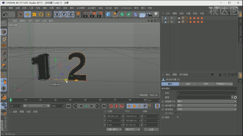Open viewport 摄像机 menu
The width and height of the screenshot is (243, 136).
pos(23,21)
